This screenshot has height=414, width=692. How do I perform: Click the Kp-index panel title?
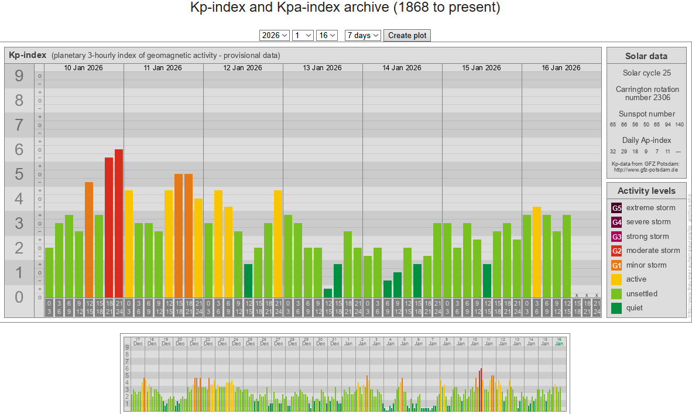(x=28, y=55)
